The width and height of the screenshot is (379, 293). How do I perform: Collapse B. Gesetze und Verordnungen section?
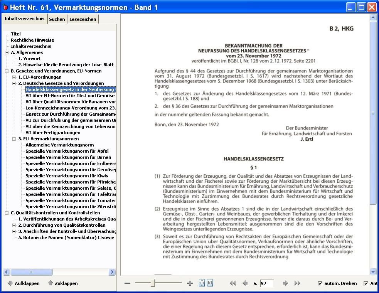point(7,71)
